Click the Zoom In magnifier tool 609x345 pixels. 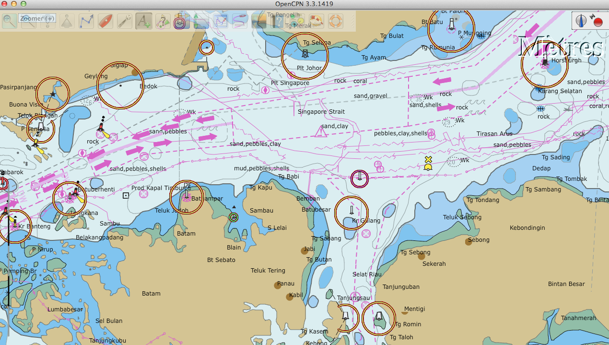(x=10, y=21)
